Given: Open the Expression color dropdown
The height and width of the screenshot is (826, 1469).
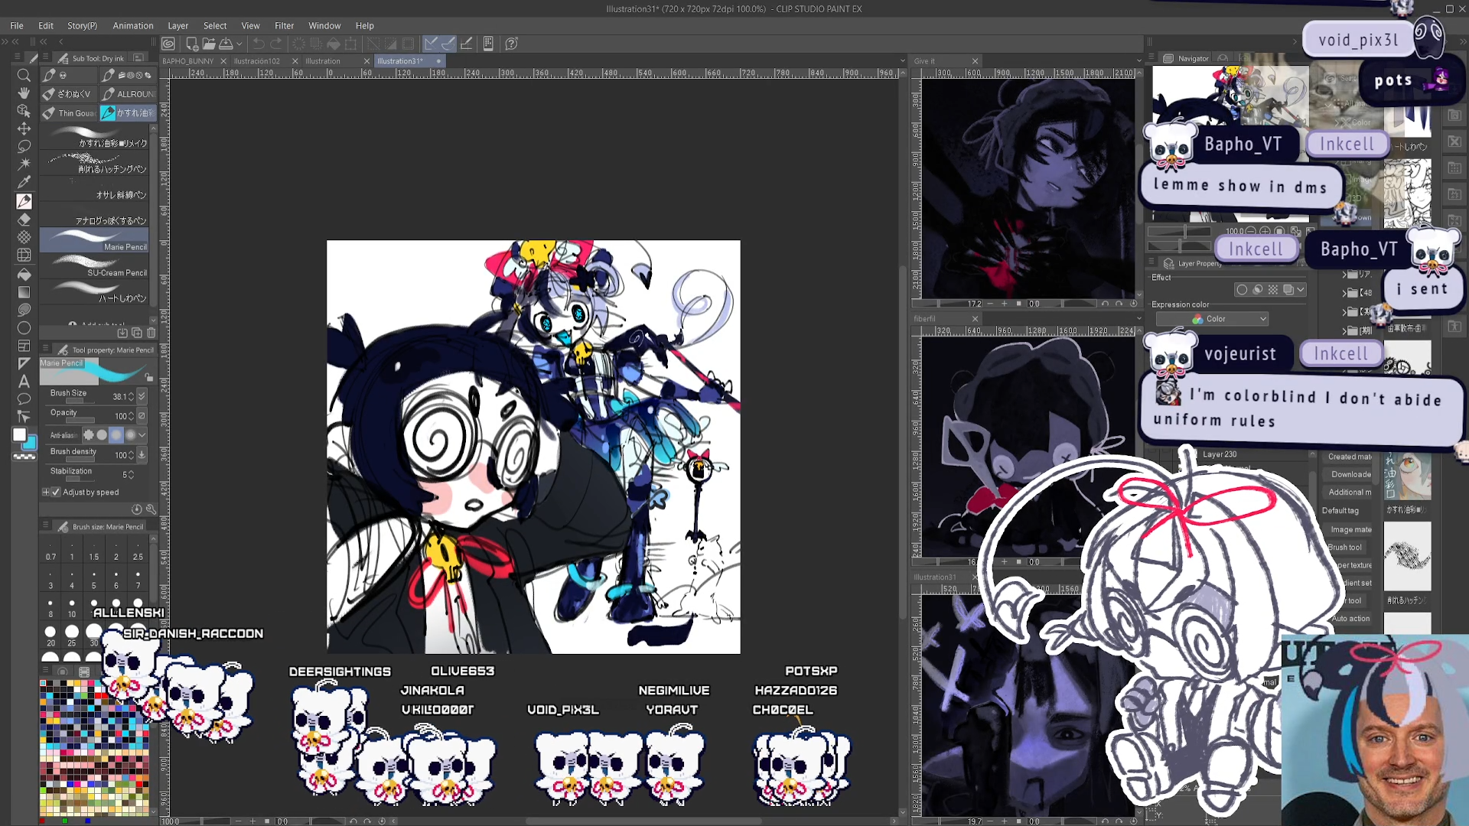Looking at the screenshot, I should pos(1212,319).
